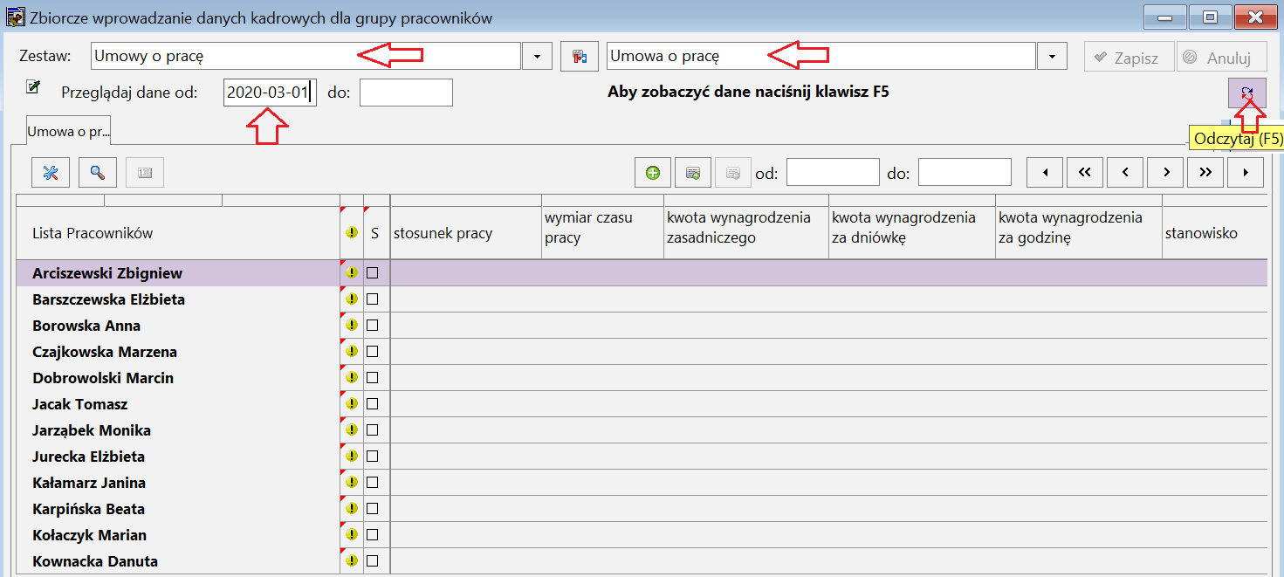Tick the S checkbox for Kownacka Danuta
This screenshot has width=1284, height=577.
coord(373,561)
